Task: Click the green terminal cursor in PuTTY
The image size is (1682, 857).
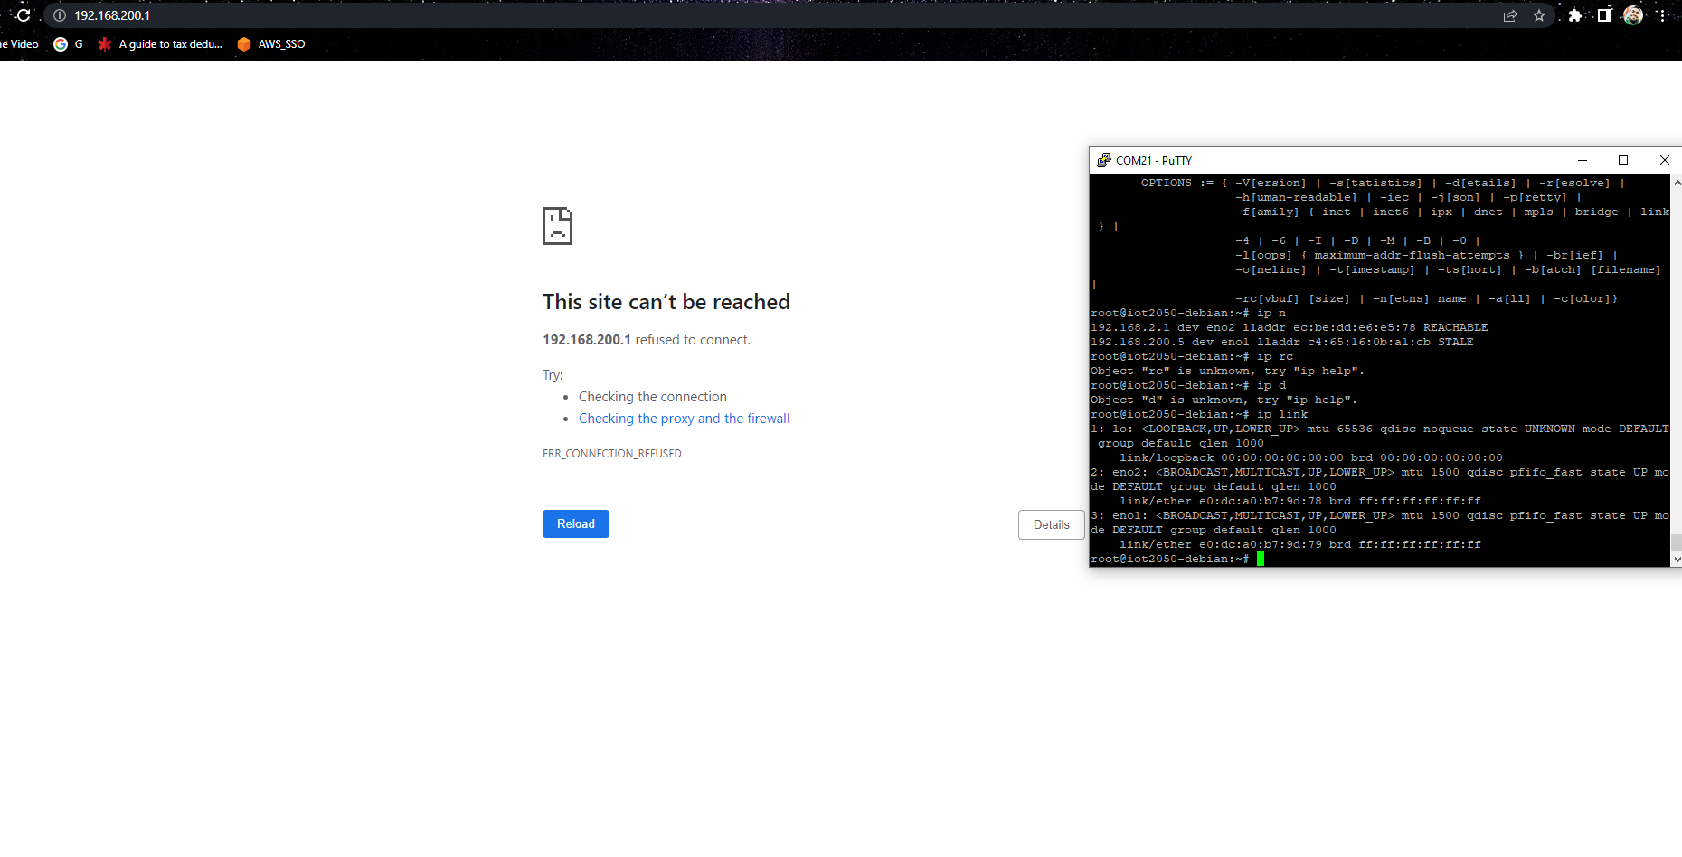Action: tap(1261, 559)
